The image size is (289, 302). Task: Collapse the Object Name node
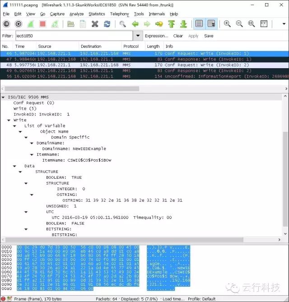(20, 132)
